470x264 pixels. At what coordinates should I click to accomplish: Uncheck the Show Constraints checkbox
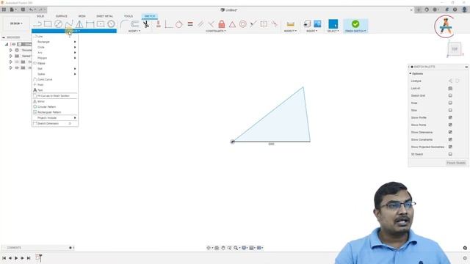[450, 139]
